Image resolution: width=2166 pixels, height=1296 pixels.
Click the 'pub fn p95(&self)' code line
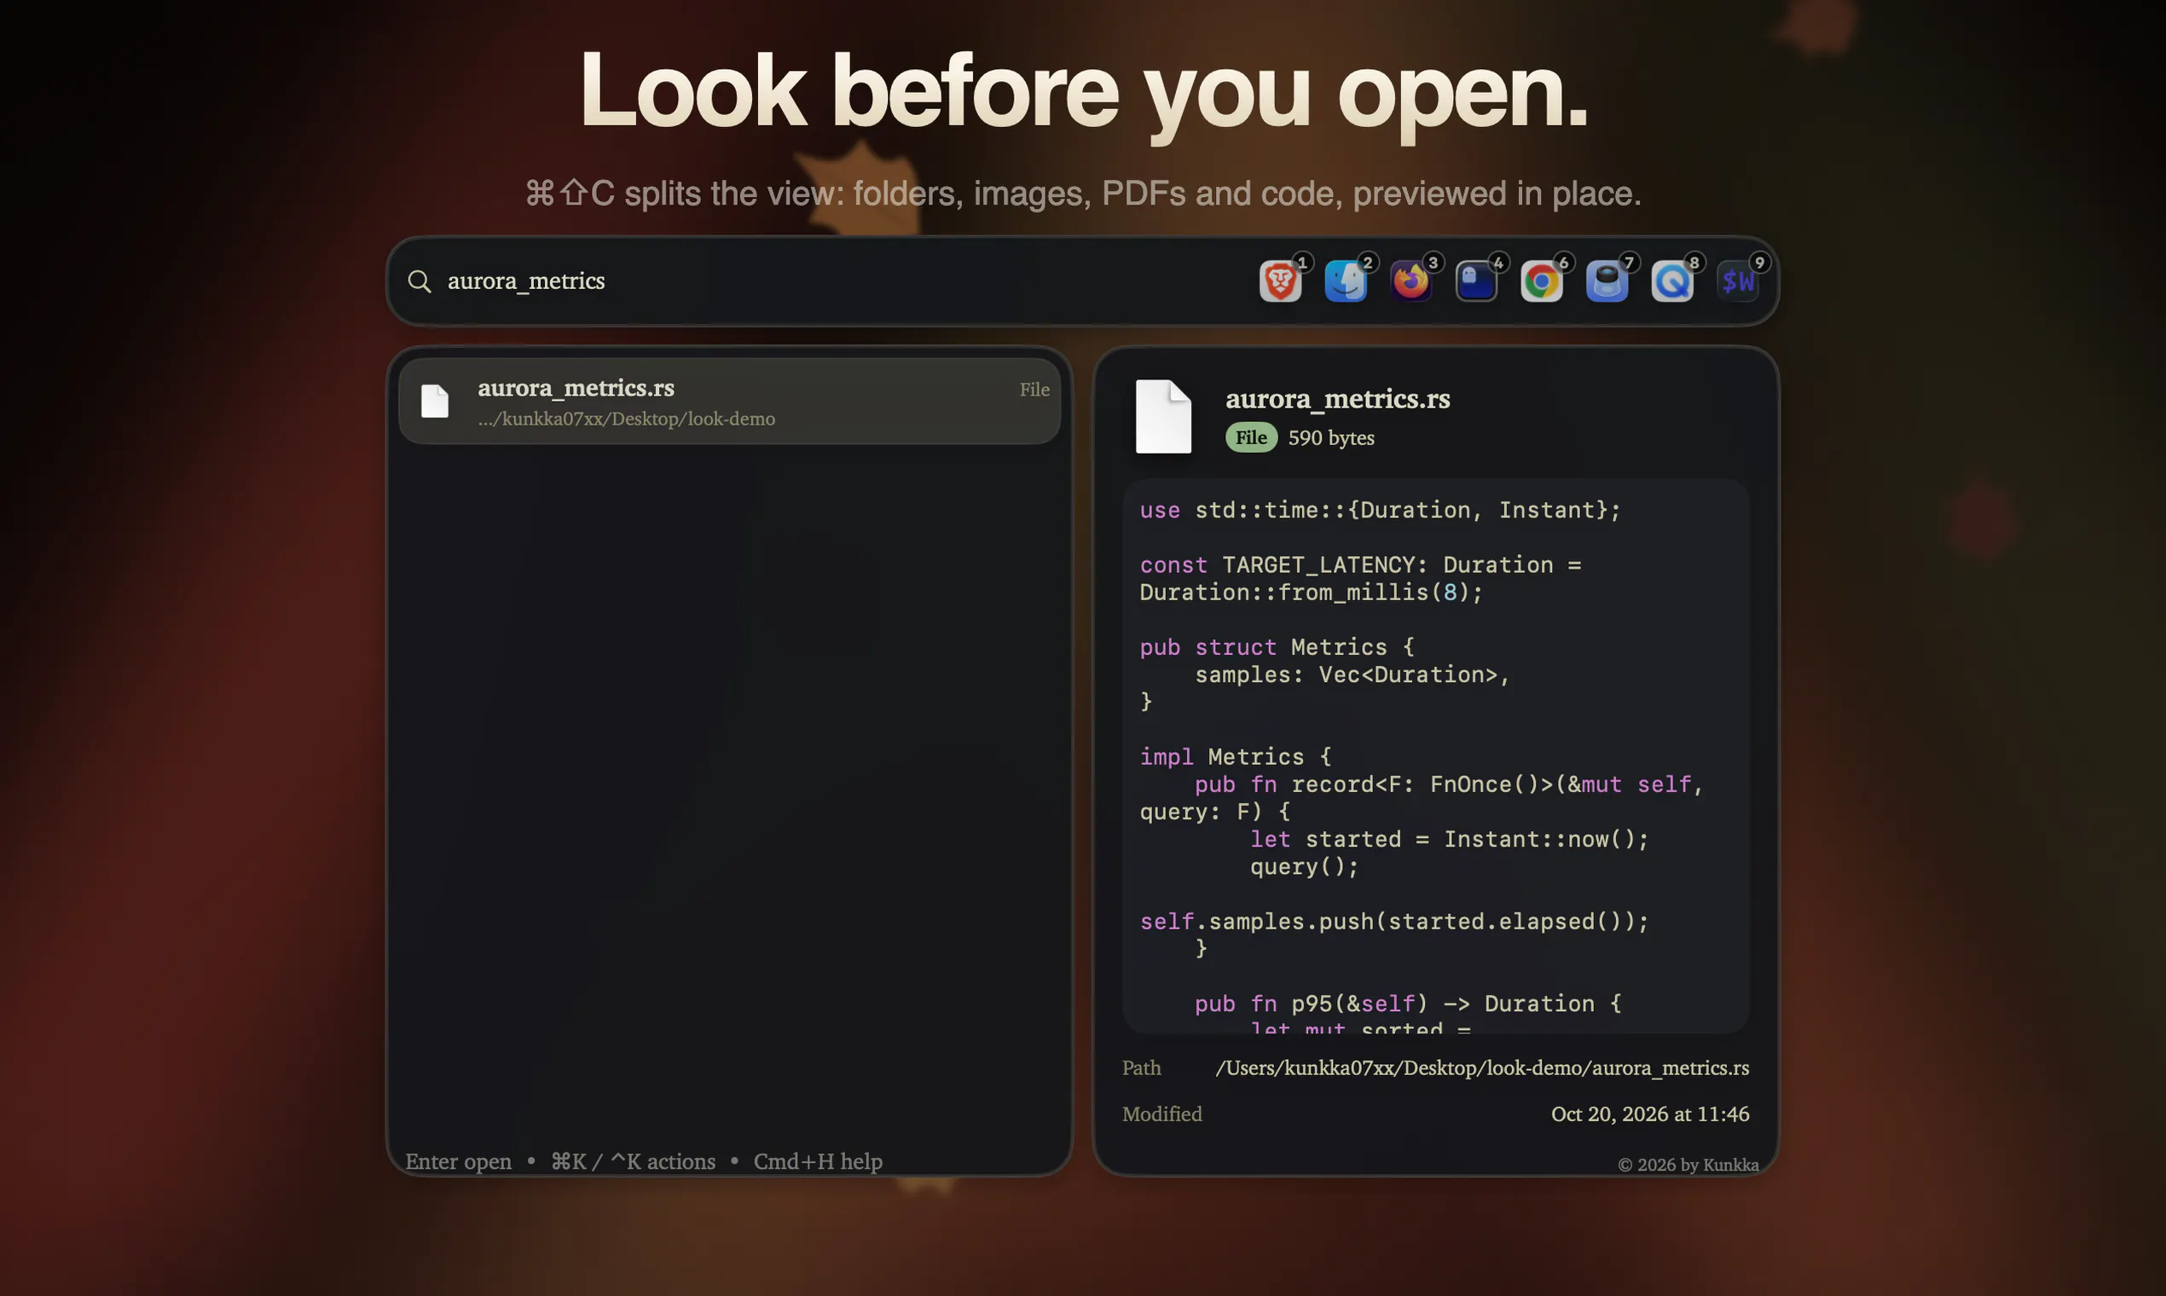coord(1408,1004)
